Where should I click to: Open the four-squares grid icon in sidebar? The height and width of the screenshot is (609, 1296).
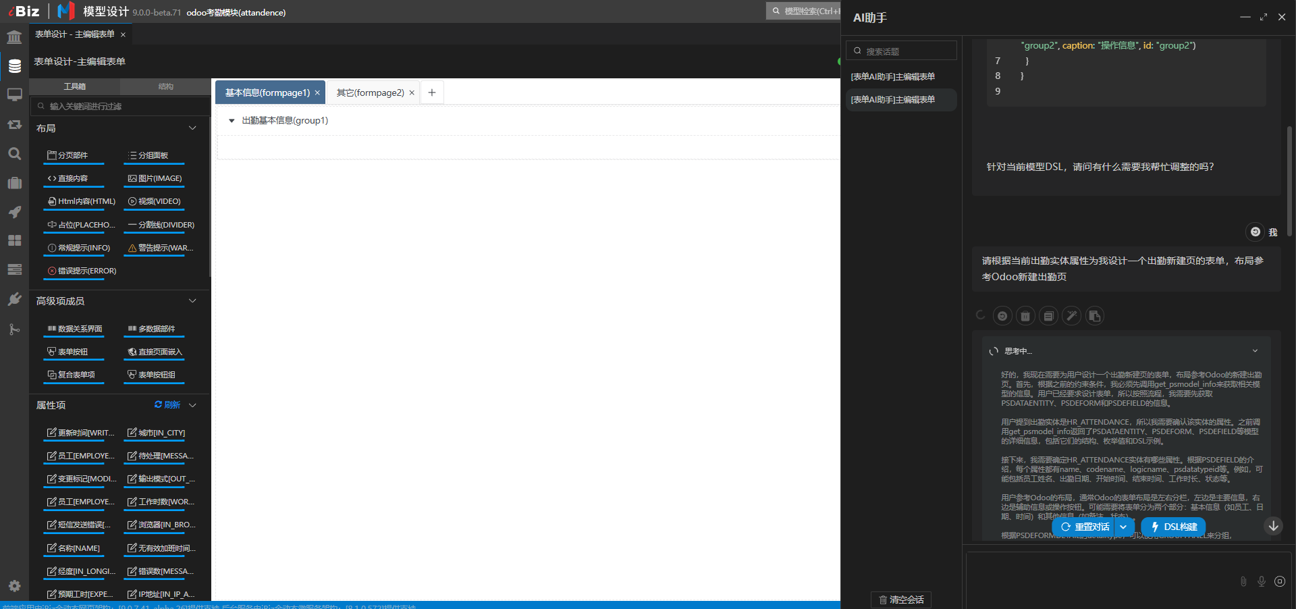[14, 240]
